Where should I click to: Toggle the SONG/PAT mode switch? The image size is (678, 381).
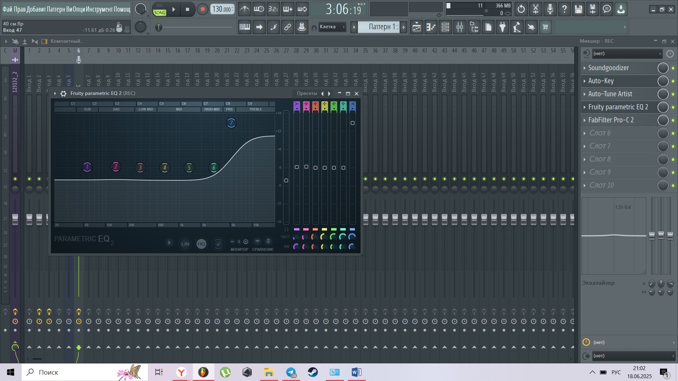point(160,9)
